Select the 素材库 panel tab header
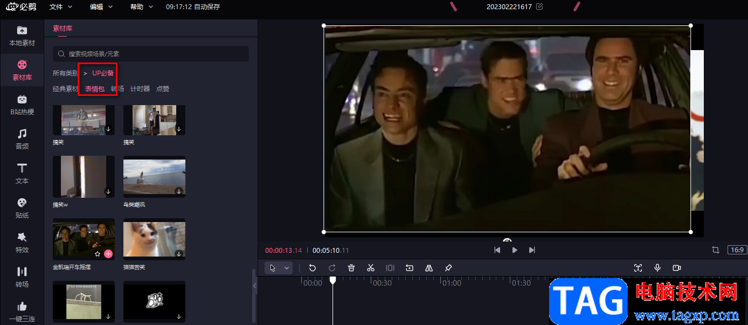The height and width of the screenshot is (325, 748). (x=63, y=29)
